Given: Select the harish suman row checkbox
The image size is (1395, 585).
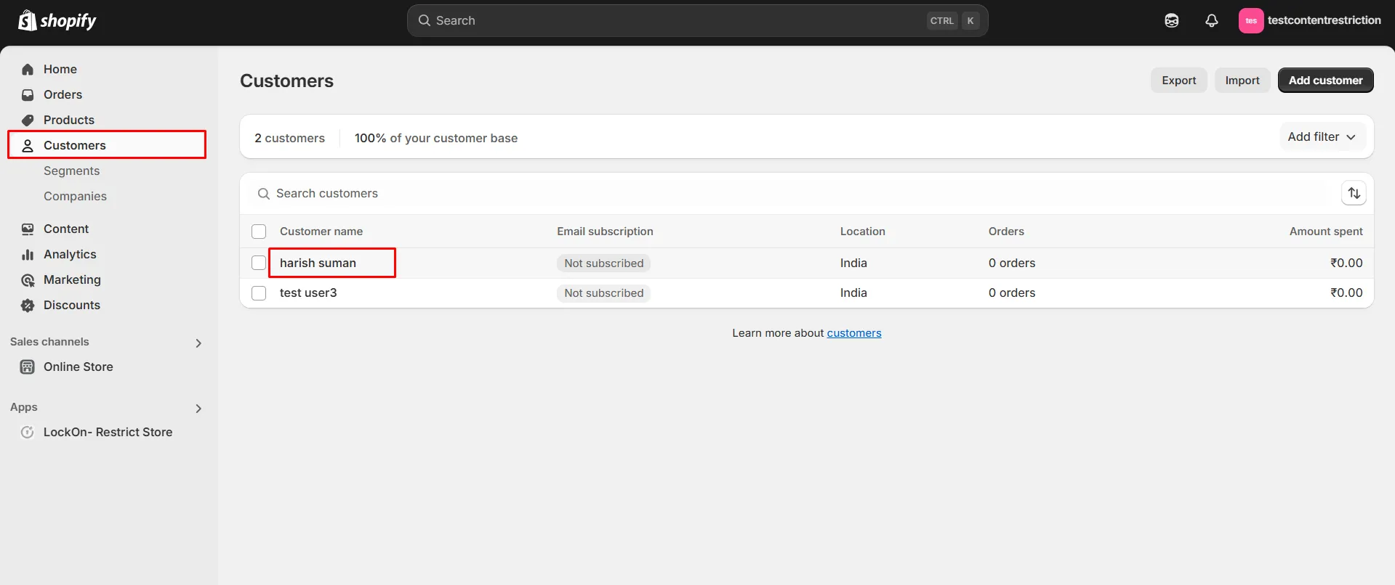Looking at the screenshot, I should click(259, 263).
